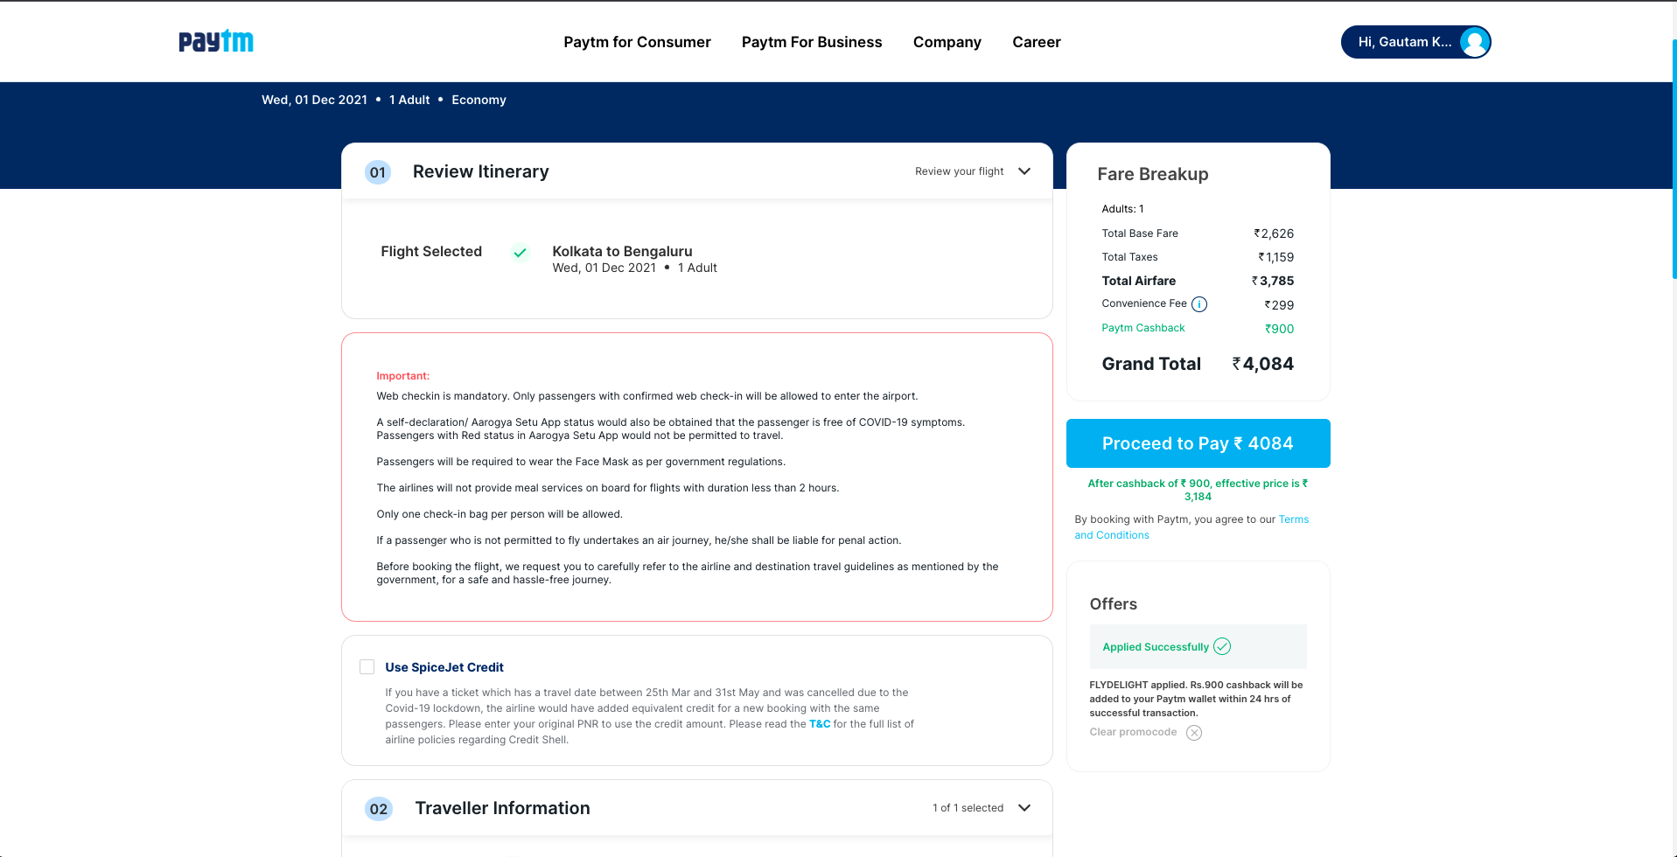Click the clear promocode X icon
The width and height of the screenshot is (1677, 857).
point(1194,733)
